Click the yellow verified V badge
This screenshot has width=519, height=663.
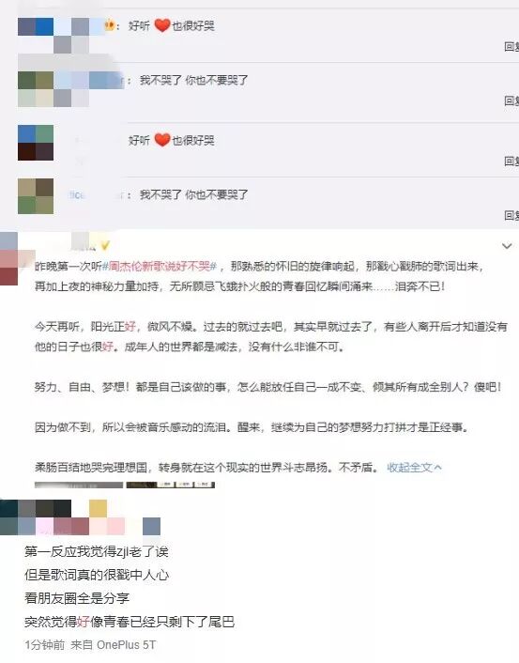[105, 245]
